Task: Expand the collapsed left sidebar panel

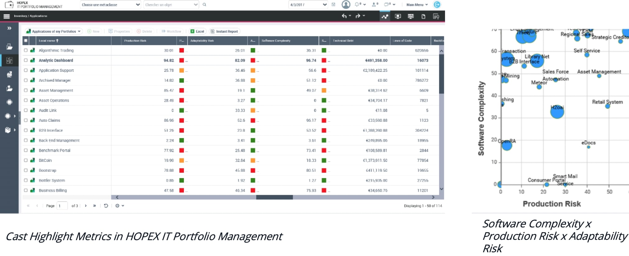Action: (10, 28)
